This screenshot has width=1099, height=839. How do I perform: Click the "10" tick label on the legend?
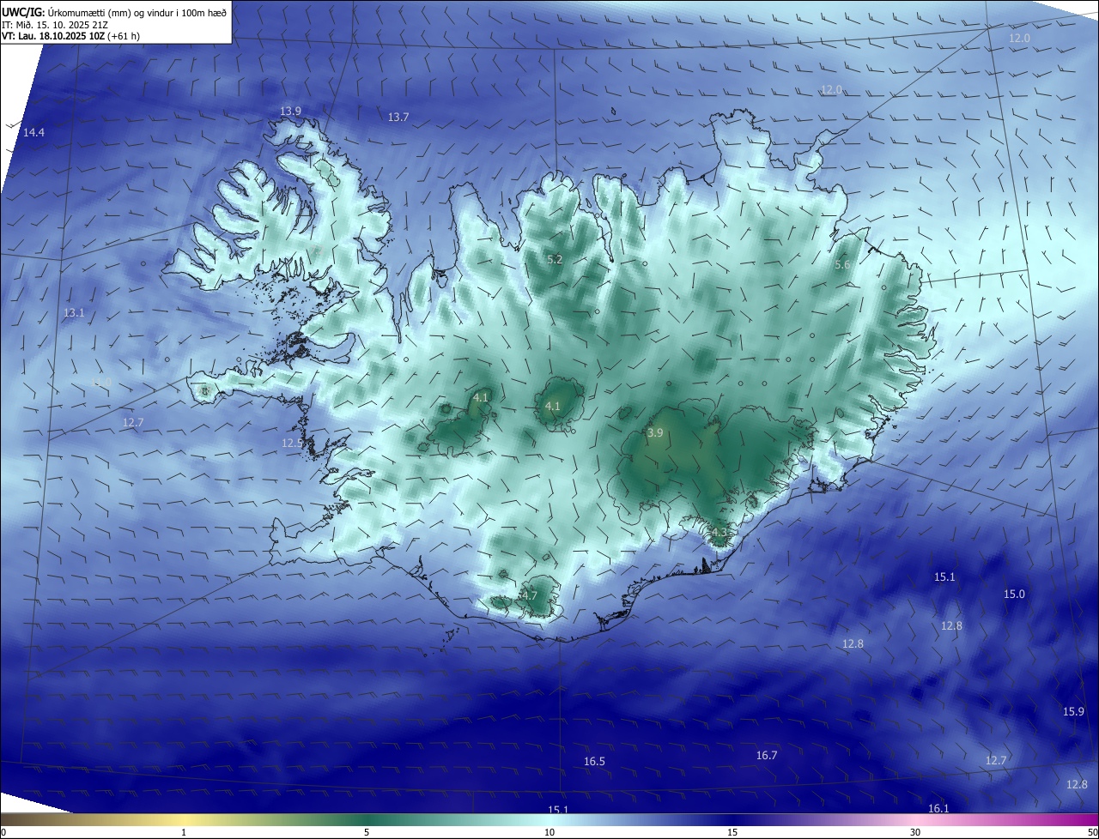tap(549, 832)
